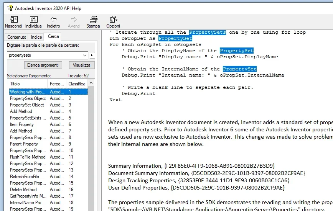Select the 'FlushToFile Method' result
The image size is (333, 211).
tap(48, 157)
